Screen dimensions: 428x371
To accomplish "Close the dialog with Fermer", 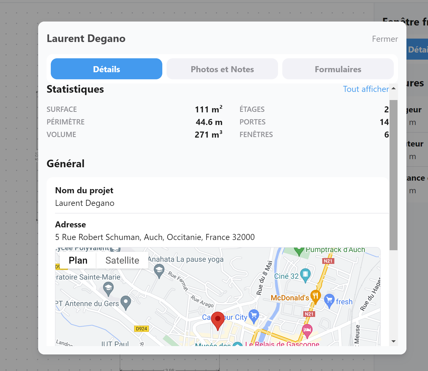I will click(385, 39).
